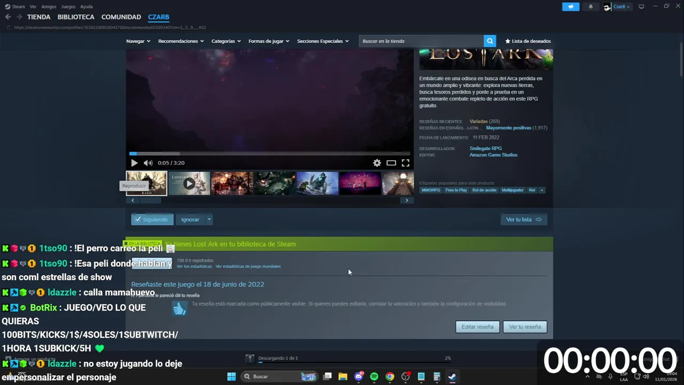Open Task View on the taskbar
The height and width of the screenshot is (385, 684).
pyautogui.click(x=328, y=376)
